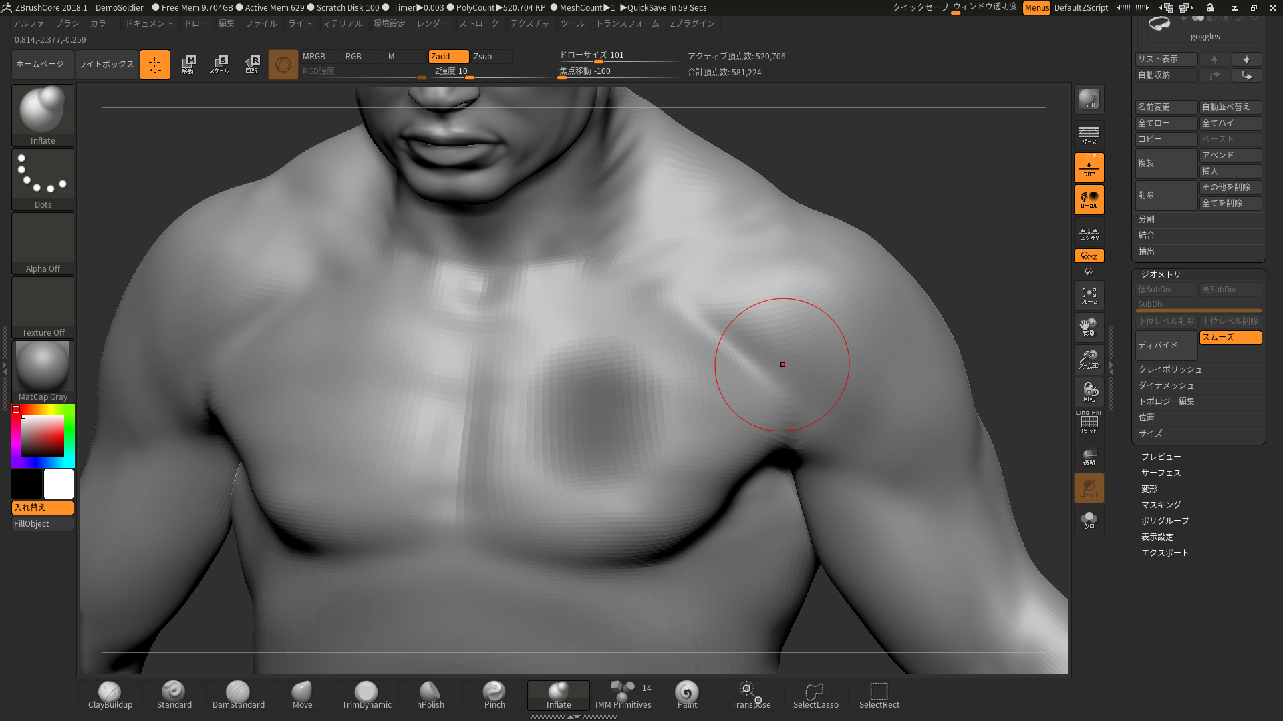Toggle the Zadd sculpt mode button
The width and height of the screenshot is (1283, 721).
point(442,55)
